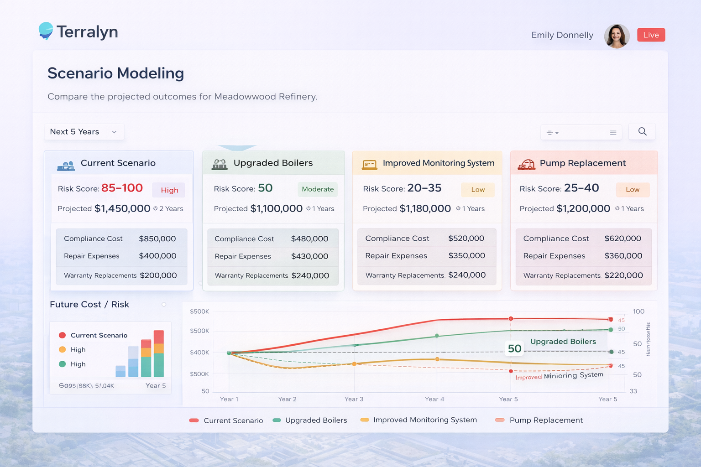Click the Improved Monitoring System laptop icon
This screenshot has width=701, height=467.
369,164
